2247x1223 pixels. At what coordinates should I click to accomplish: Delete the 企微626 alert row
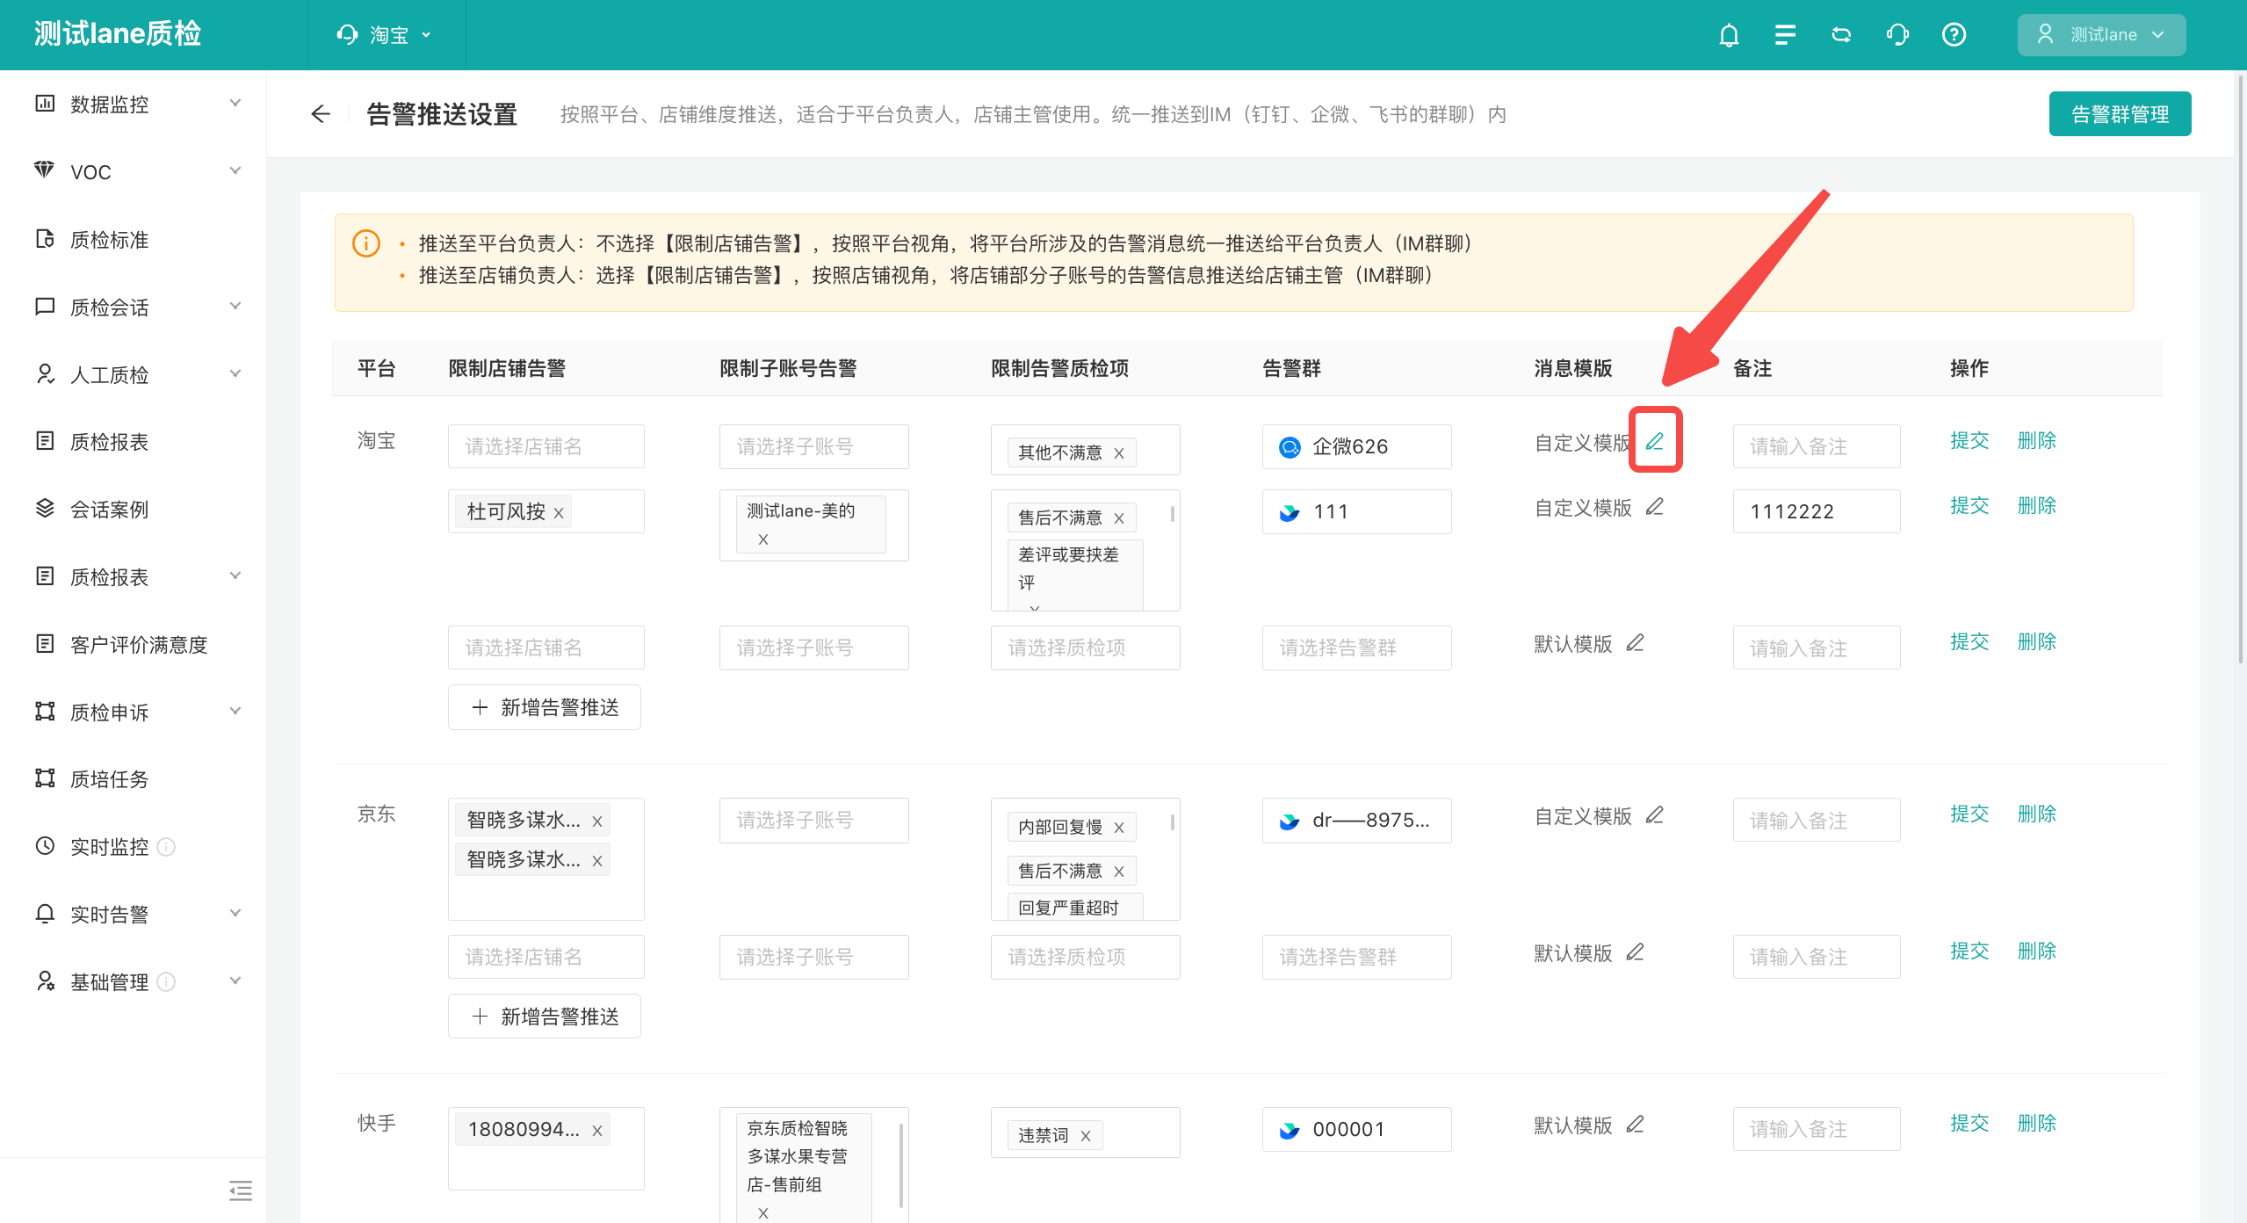pos(2036,441)
